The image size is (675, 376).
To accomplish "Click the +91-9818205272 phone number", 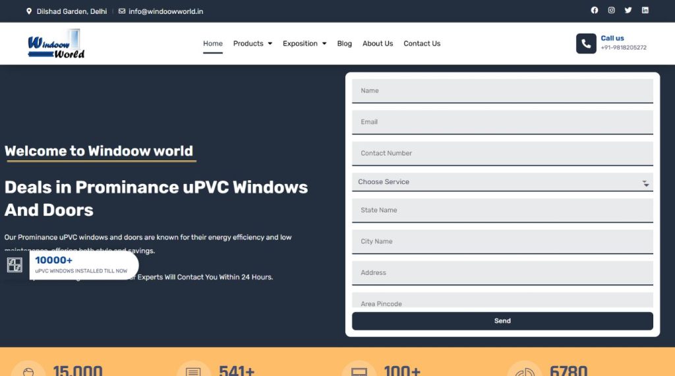I will 624,47.
